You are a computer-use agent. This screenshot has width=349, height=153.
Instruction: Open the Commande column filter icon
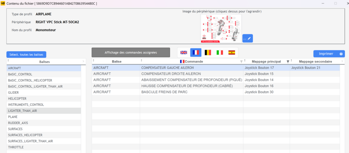click(x=241, y=62)
